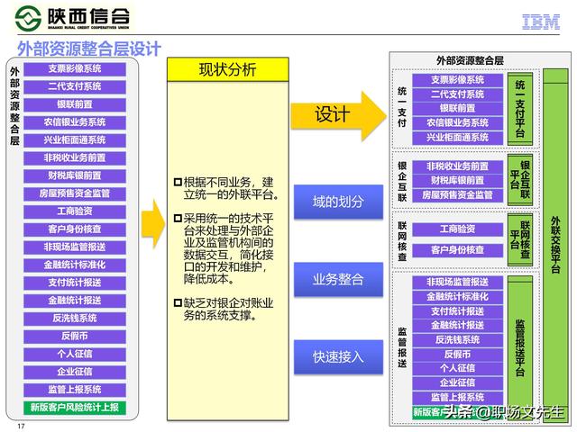Select green 新版客户风险统计上报 box in left list

(75, 408)
